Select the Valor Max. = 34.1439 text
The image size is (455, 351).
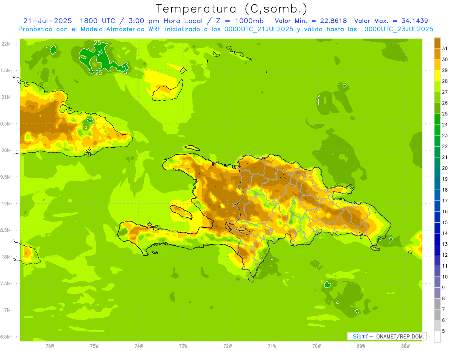(391, 21)
